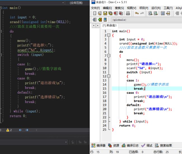Image resolution: width=182 pixels, height=154 pixels.
Task: Click Close All files icon in Dev-C++
Action: tap(121, 13)
